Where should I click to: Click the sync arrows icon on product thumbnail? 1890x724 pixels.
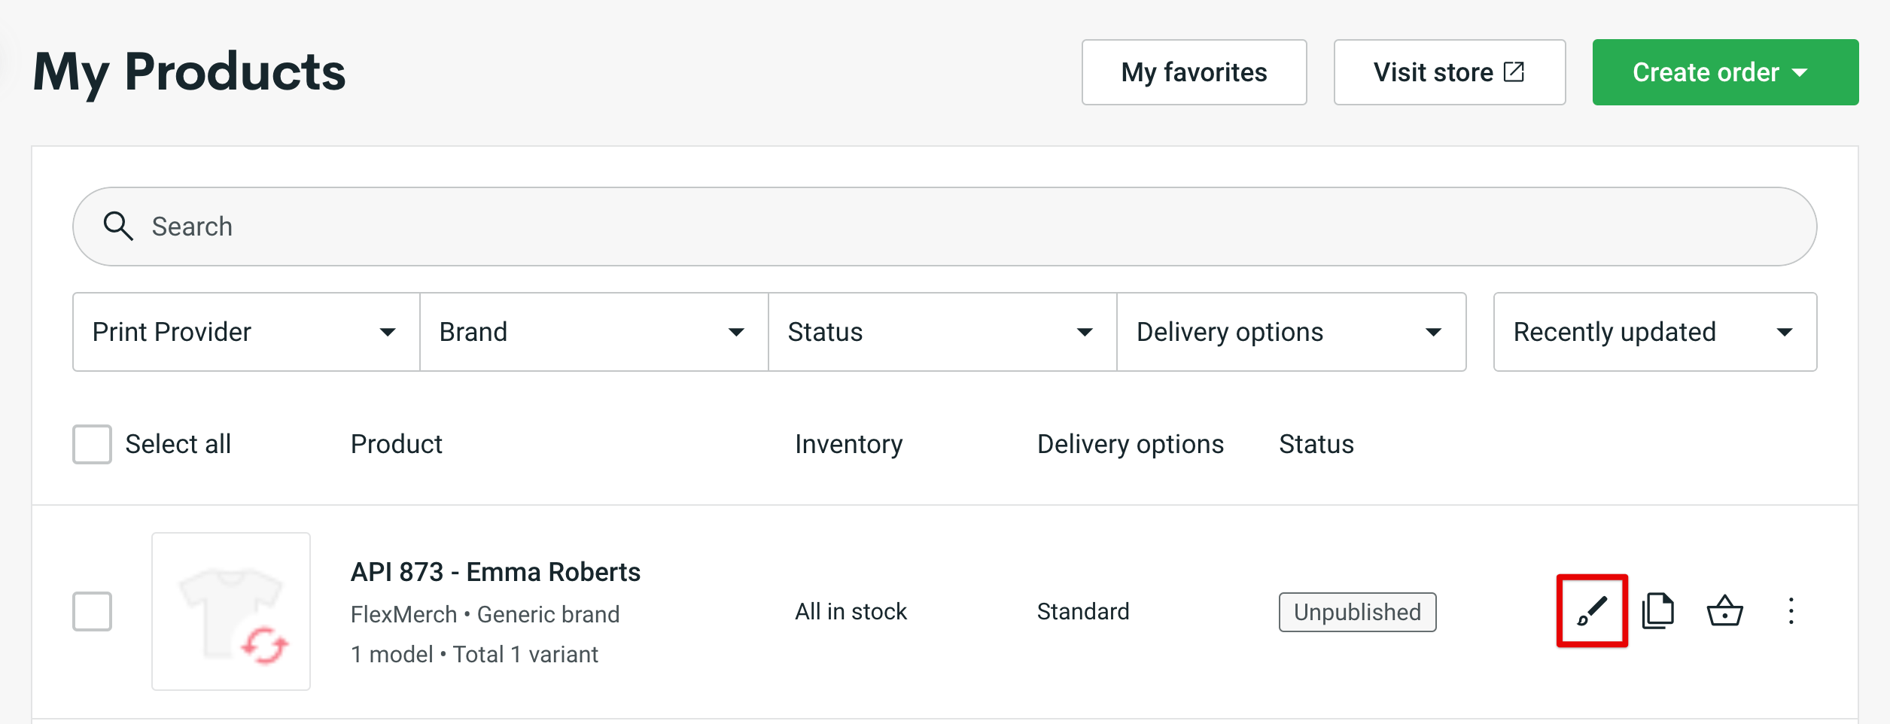(263, 645)
